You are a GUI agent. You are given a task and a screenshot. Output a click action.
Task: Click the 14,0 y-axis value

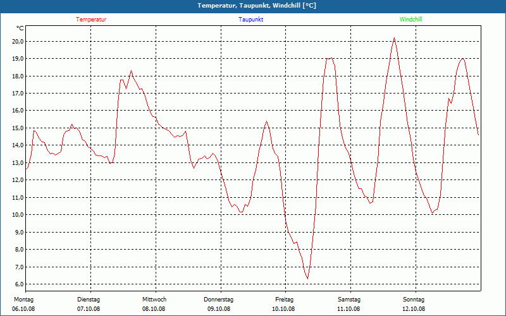coord(18,145)
